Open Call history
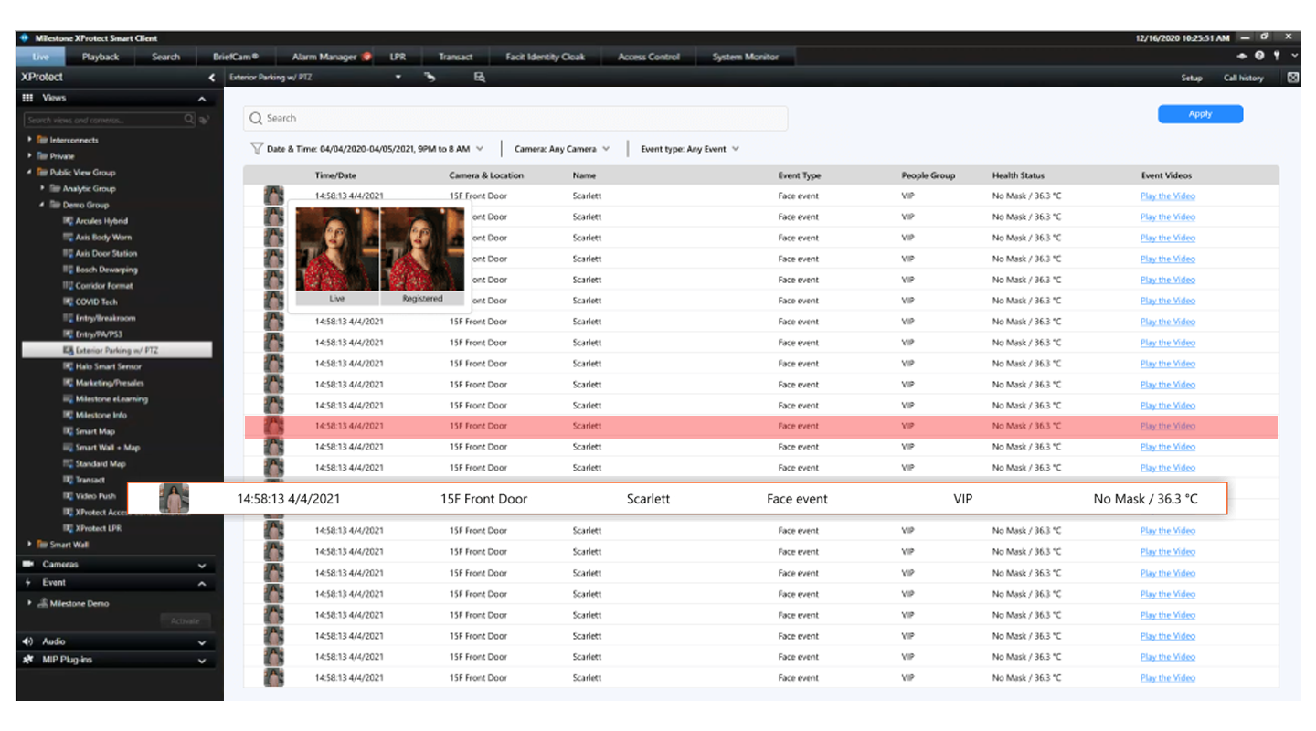 coord(1244,78)
